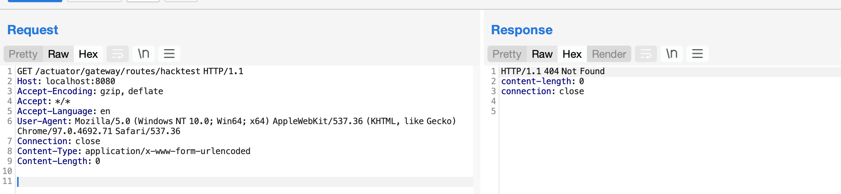The image size is (841, 194).
Task: Click the User-Agent header line in request
Action: (x=237, y=126)
